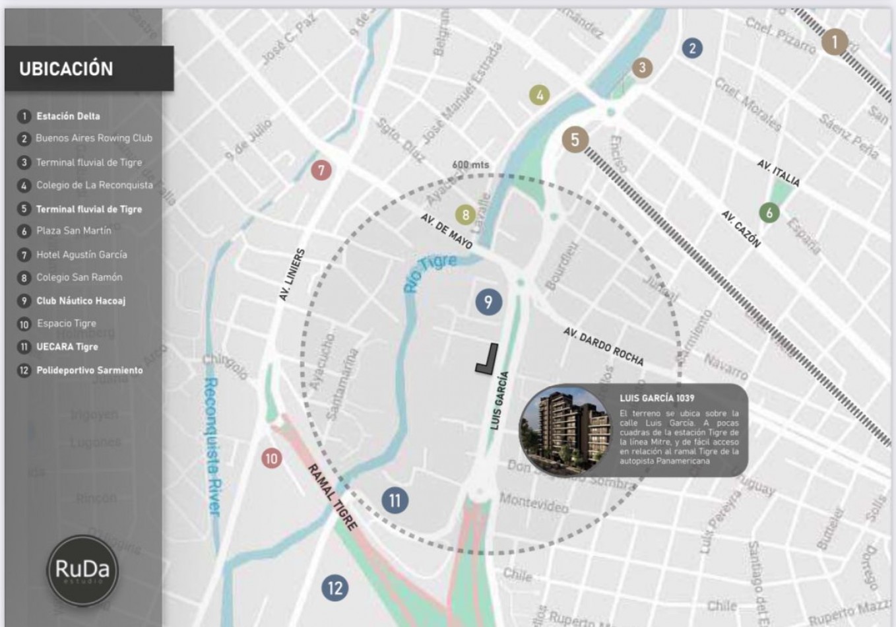Screen dimensions: 896x627
Task: Click the Luis García 1039 description box
Action: click(678, 430)
